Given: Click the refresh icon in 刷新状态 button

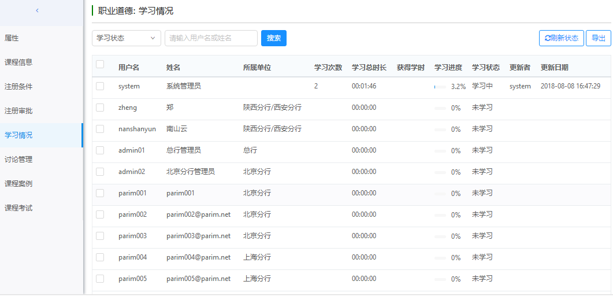Looking at the screenshot, I should coord(547,38).
